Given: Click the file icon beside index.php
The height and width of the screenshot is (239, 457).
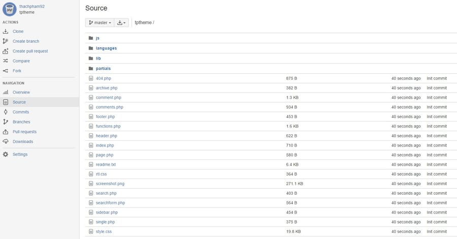Looking at the screenshot, I should (x=91, y=145).
